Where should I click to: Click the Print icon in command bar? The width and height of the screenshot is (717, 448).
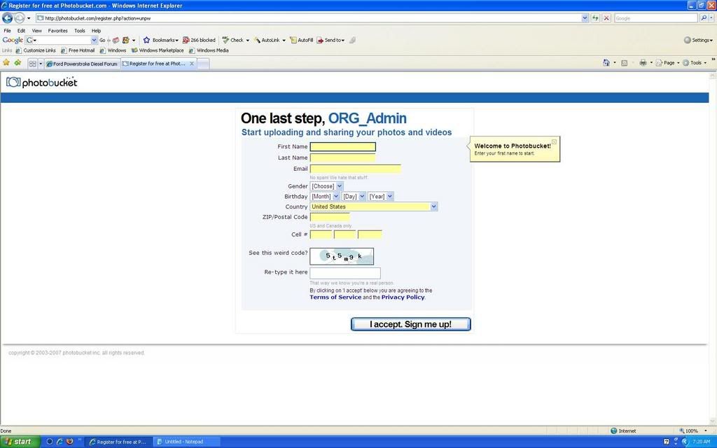pyautogui.click(x=642, y=63)
